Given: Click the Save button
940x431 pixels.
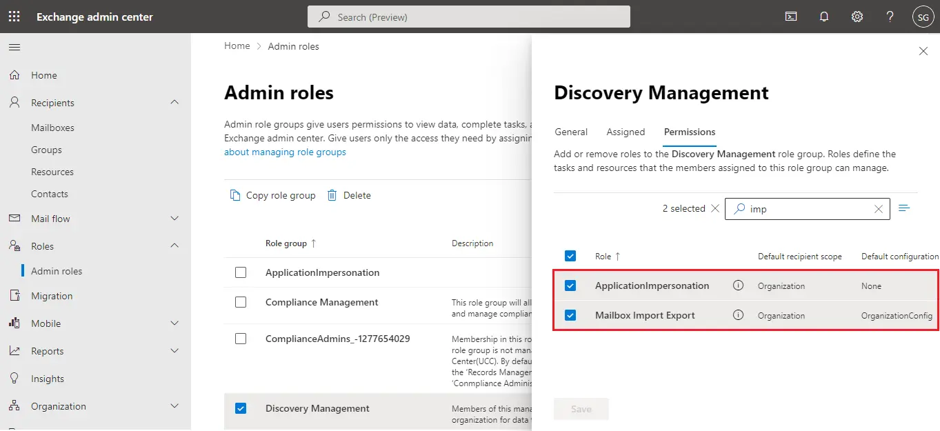Looking at the screenshot, I should [581, 409].
